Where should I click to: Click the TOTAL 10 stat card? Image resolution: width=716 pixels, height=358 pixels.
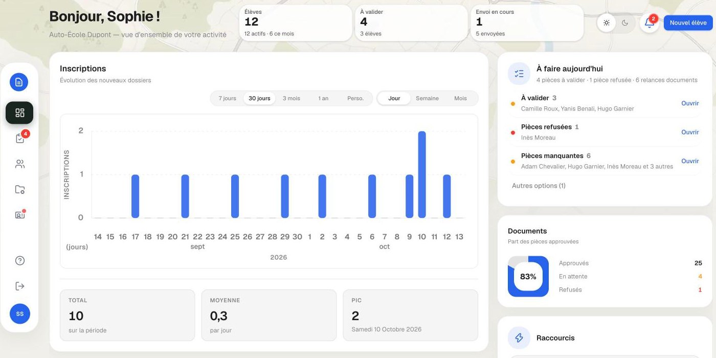pyautogui.click(x=127, y=316)
